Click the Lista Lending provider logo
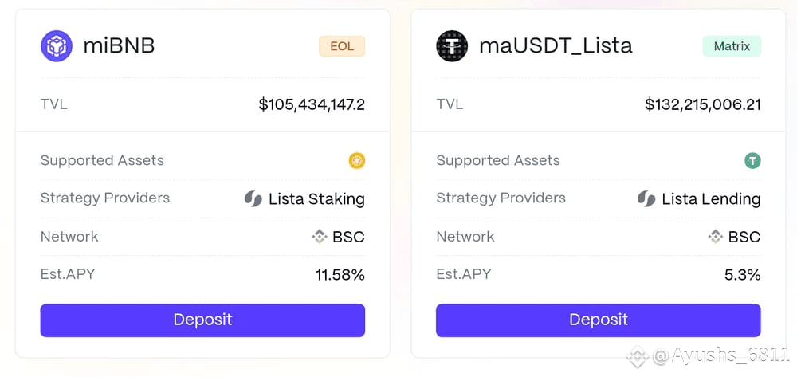This screenshot has width=797, height=377. (646, 199)
